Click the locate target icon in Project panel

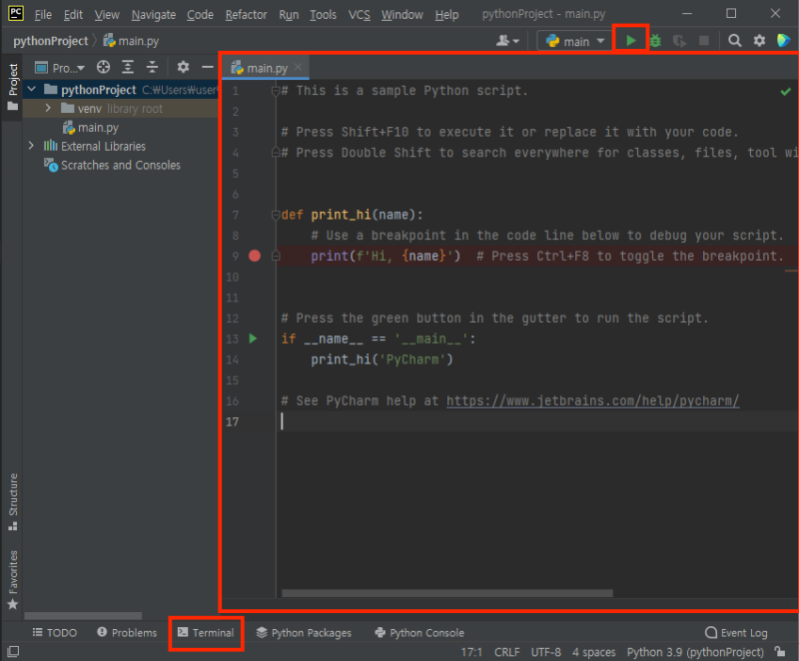point(104,68)
